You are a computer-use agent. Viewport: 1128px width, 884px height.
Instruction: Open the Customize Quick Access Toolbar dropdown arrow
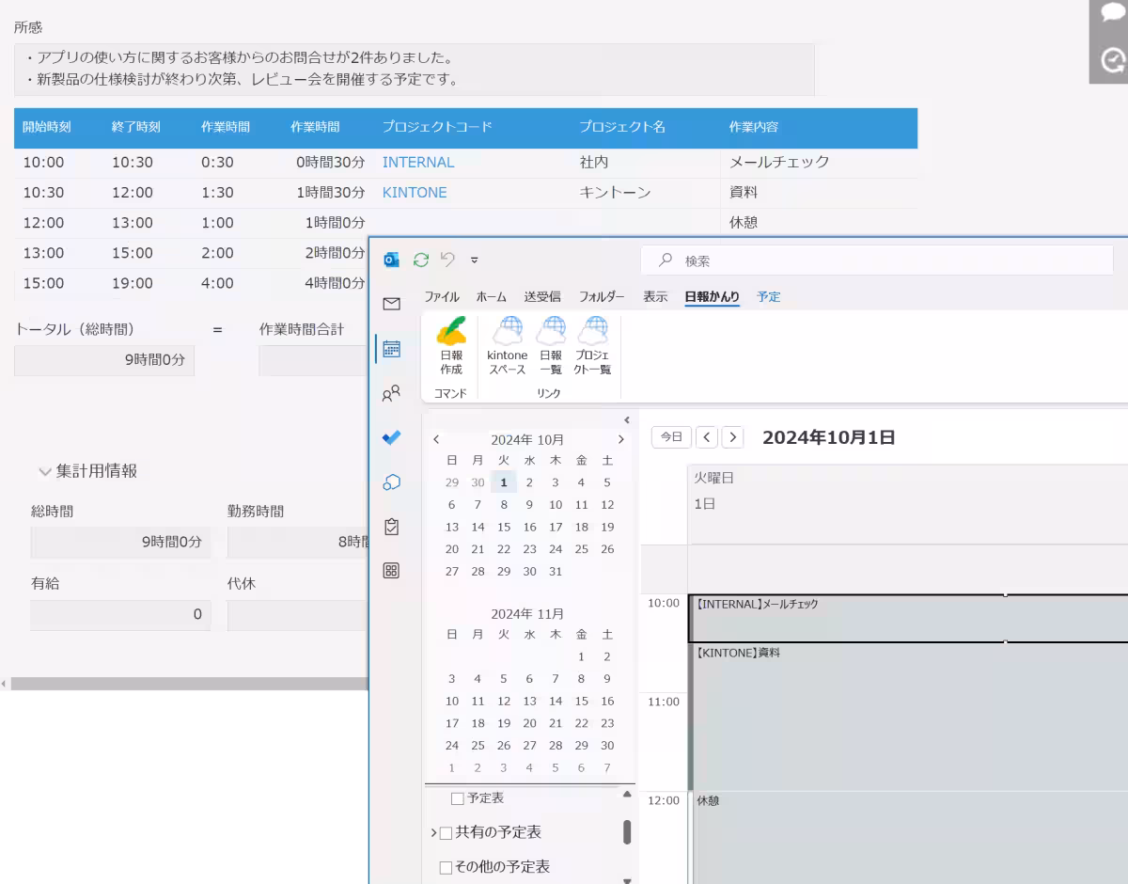[x=475, y=260]
